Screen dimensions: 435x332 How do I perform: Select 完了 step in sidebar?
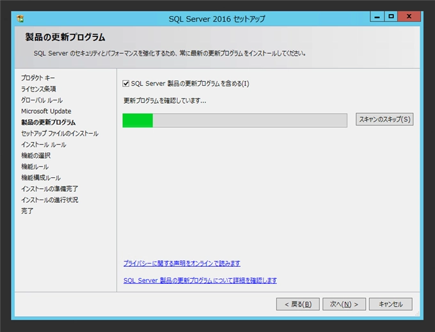point(27,211)
